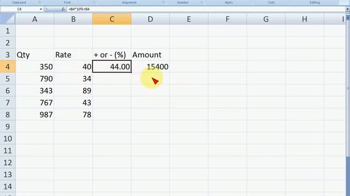Select the cell containing 40
This screenshot has height=196, width=350.
[73, 66]
